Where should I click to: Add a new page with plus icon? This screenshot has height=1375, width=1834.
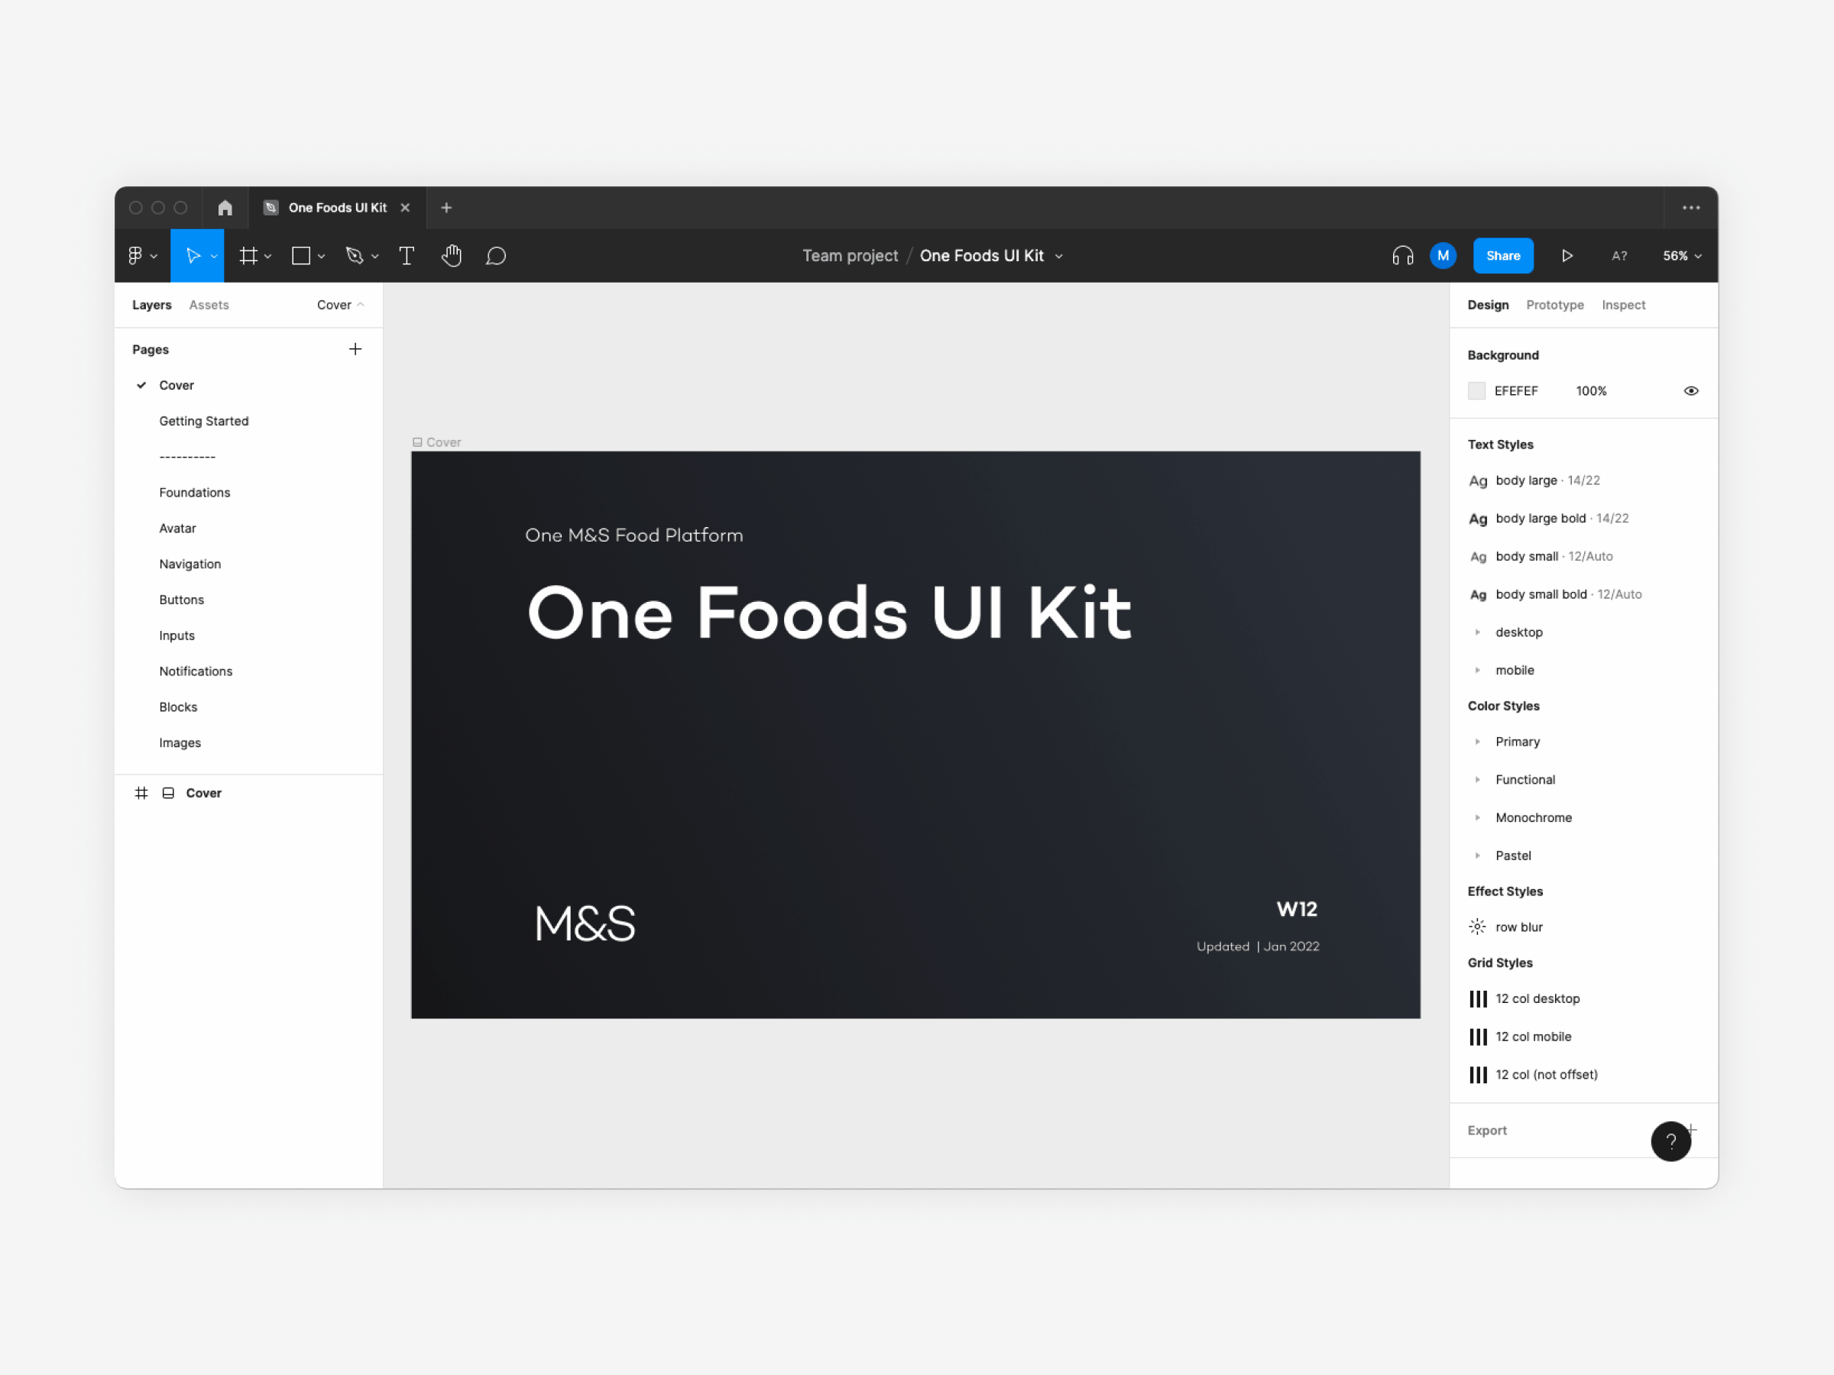(355, 349)
